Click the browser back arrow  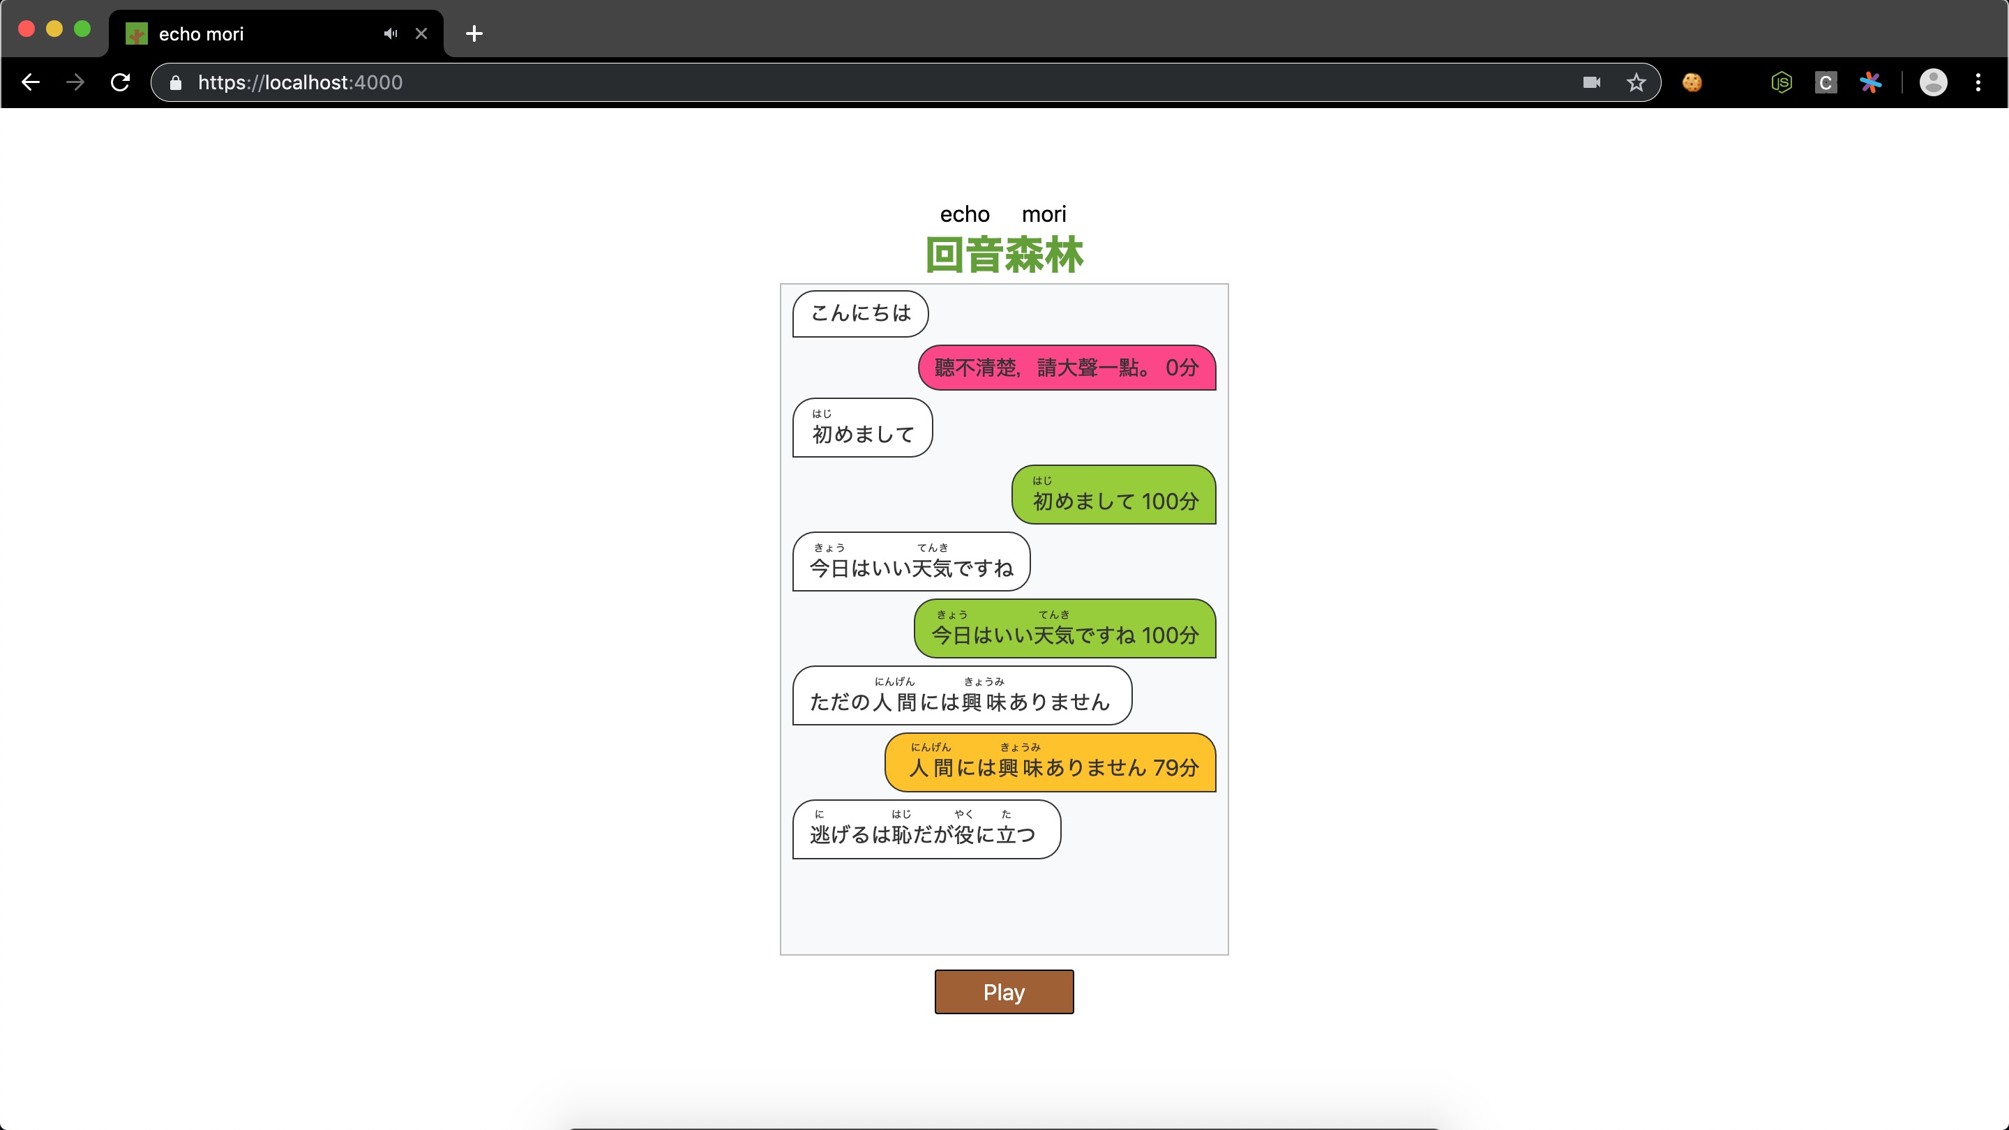[31, 83]
